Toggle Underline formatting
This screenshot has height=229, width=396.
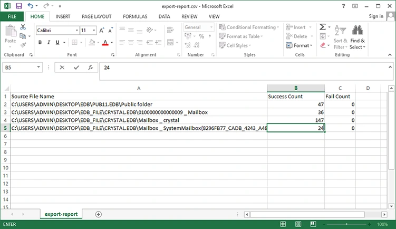pyautogui.click(x=57, y=42)
